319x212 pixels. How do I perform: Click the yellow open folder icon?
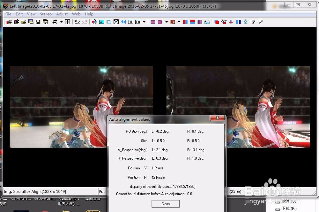(24, 22)
